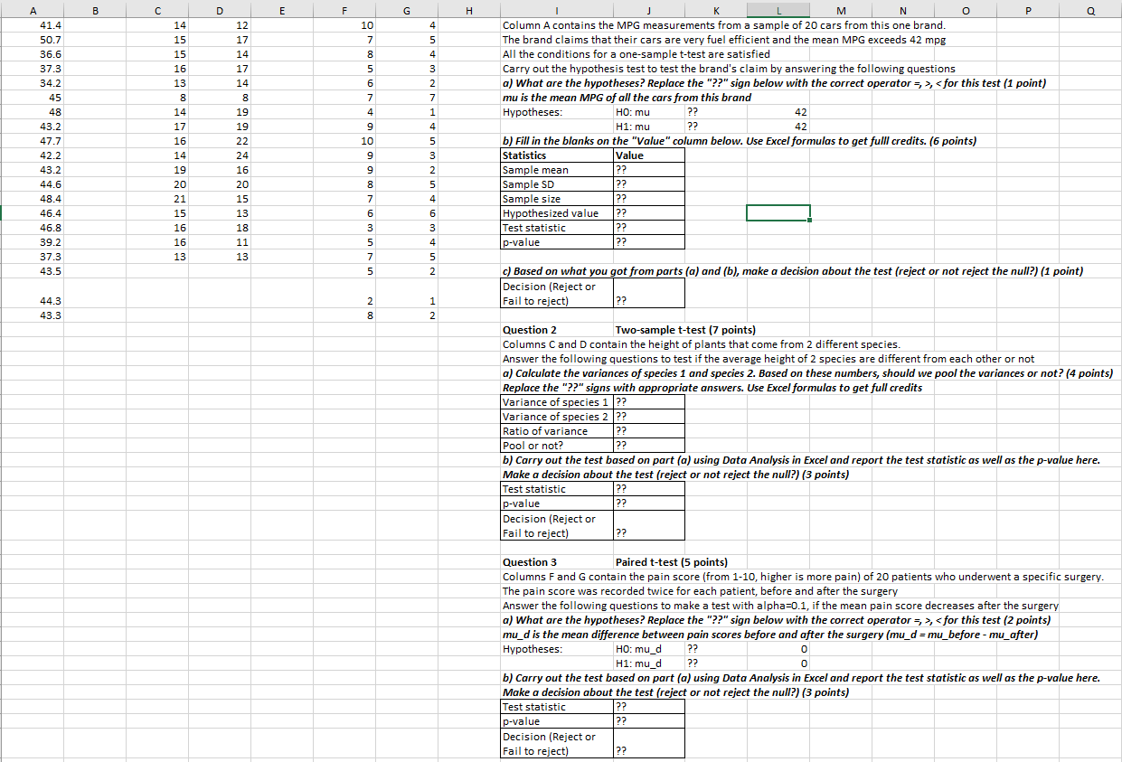Click the "??" cell next to p-value
Screen dimensions: 1122x762
click(x=648, y=242)
